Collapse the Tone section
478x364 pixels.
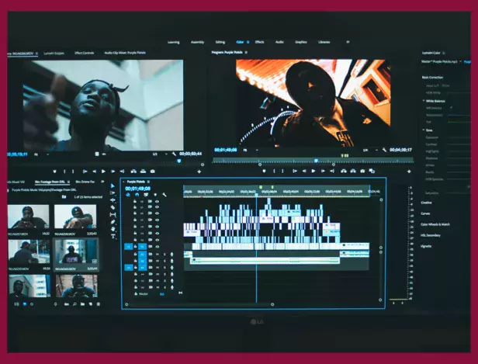click(424, 130)
